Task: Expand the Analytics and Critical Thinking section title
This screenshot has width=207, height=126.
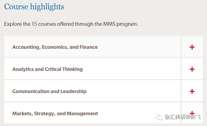Action: (48, 69)
